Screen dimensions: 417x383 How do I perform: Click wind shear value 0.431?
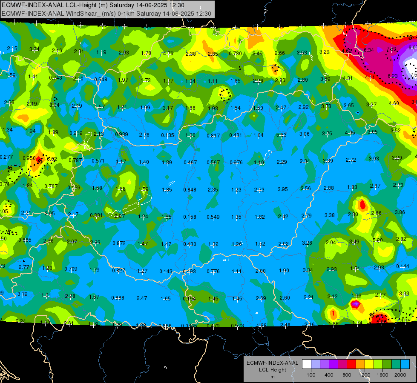[x=236, y=135]
